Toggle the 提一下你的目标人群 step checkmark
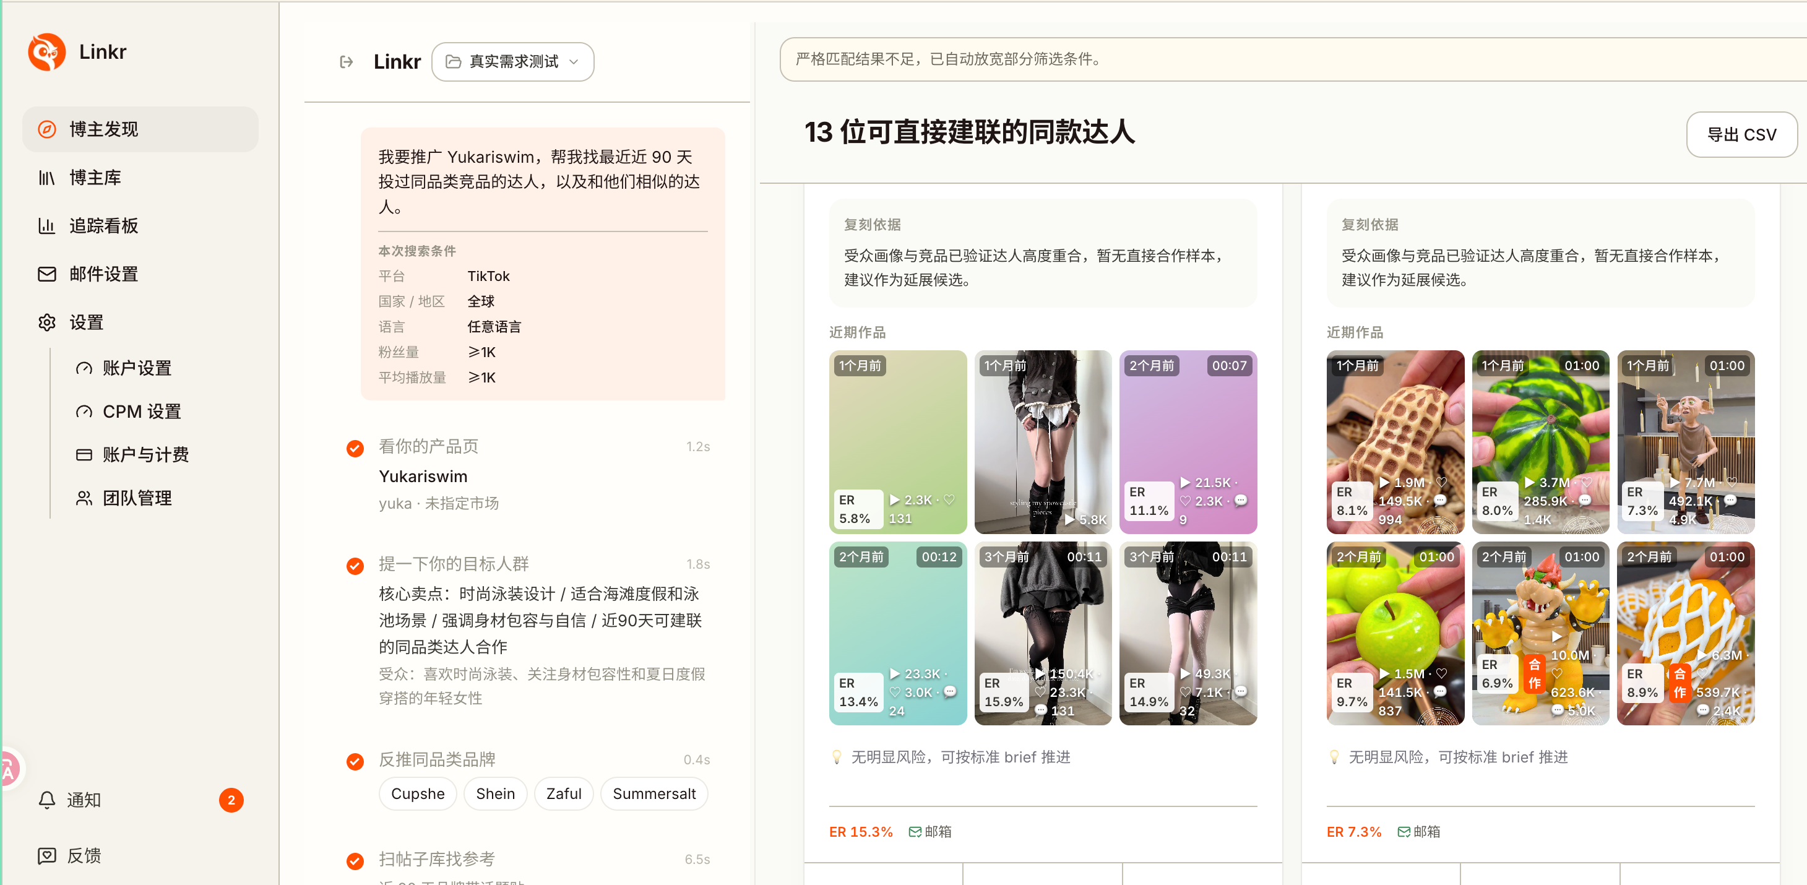Screen dimensions: 1807x885 [356, 566]
